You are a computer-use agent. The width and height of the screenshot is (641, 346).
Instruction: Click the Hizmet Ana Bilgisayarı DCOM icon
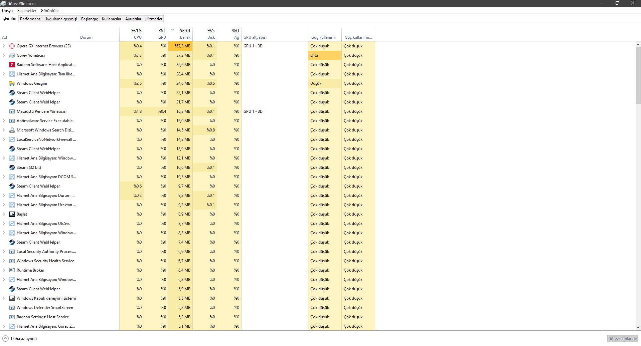tap(12, 177)
